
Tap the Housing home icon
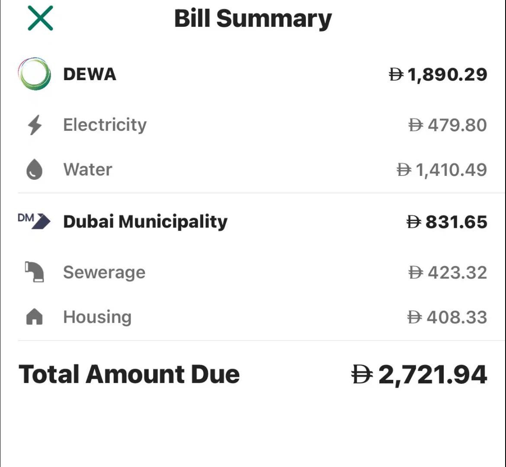pyautogui.click(x=34, y=316)
